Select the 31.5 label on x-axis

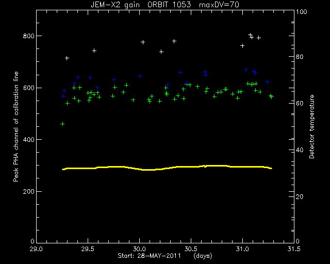[x=294, y=249]
